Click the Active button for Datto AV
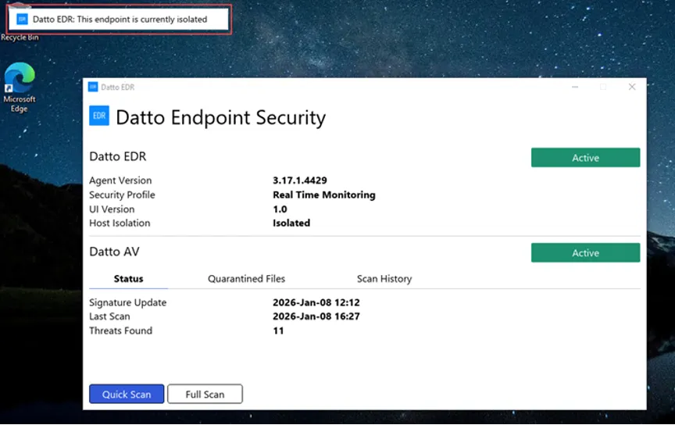The height and width of the screenshot is (425, 675). [x=585, y=253]
